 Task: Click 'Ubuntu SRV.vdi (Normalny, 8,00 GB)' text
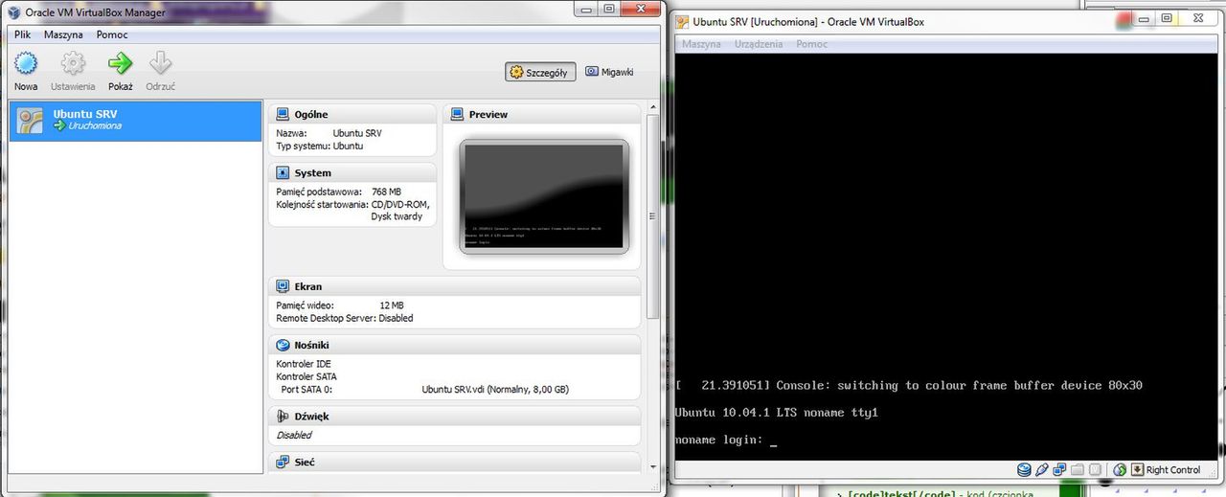coord(495,390)
